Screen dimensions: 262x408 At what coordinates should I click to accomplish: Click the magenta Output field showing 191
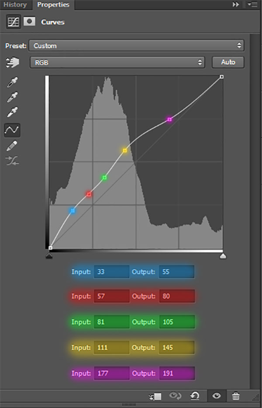(x=177, y=373)
